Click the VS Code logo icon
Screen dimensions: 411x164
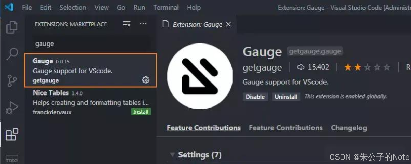(9, 7)
